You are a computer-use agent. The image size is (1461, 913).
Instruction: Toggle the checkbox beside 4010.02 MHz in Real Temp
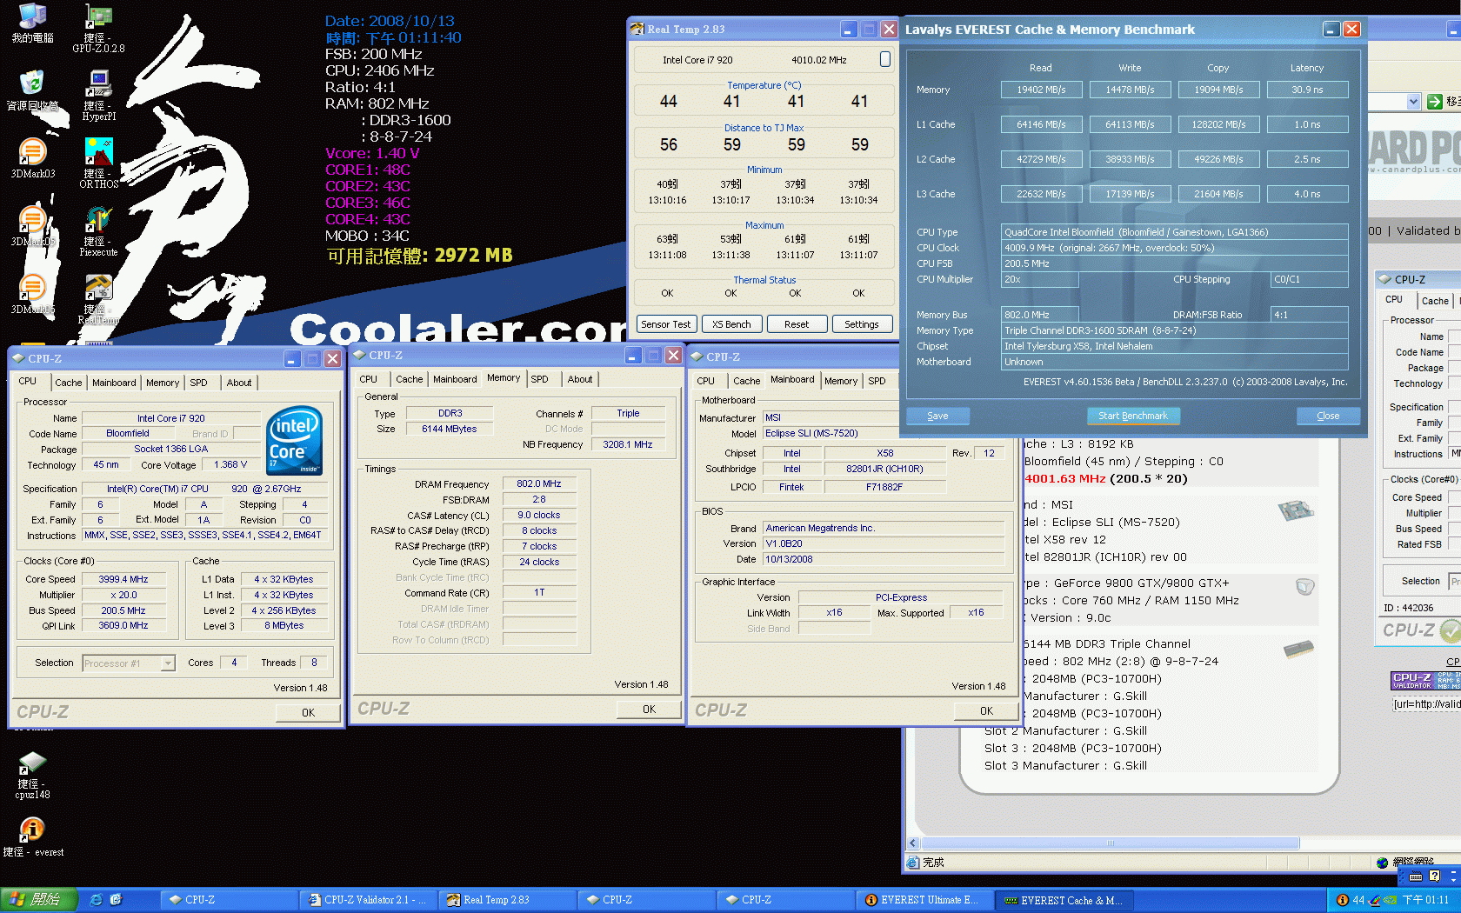(x=885, y=59)
